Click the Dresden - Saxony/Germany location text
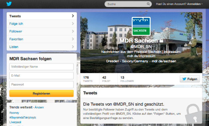This screenshot has height=126, width=209. tap(127, 61)
